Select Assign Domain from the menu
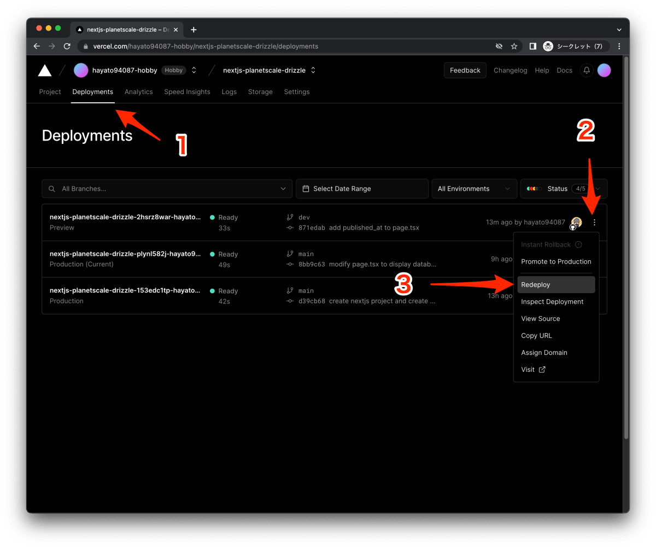Viewport: 656px width, 548px height. pyautogui.click(x=556, y=352)
